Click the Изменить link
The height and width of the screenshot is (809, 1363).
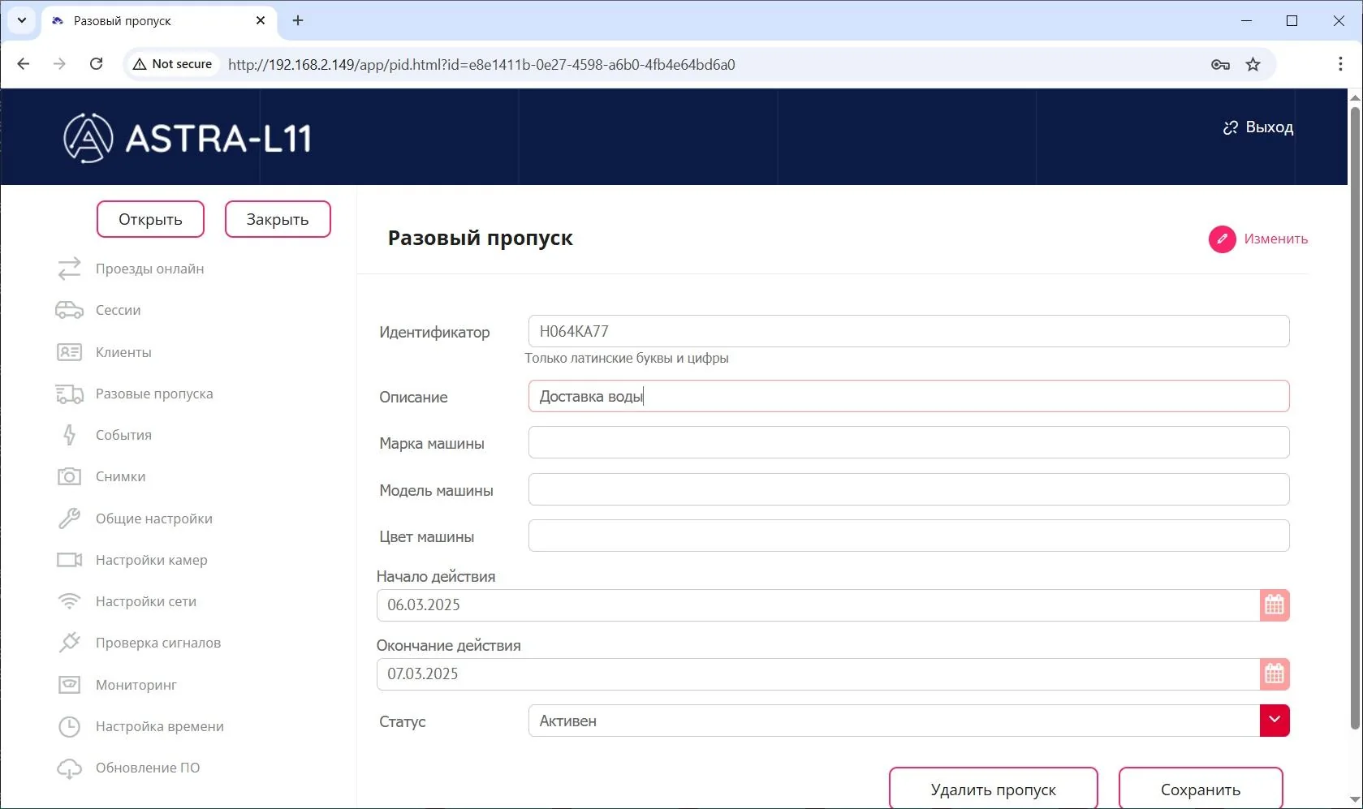(1276, 239)
